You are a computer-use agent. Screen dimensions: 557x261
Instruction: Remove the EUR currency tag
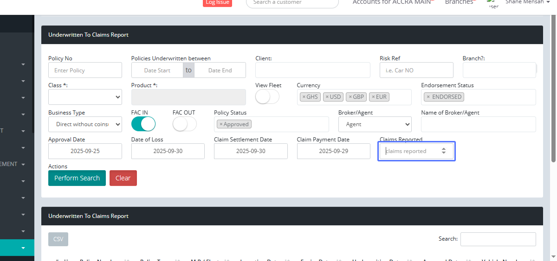point(373,97)
